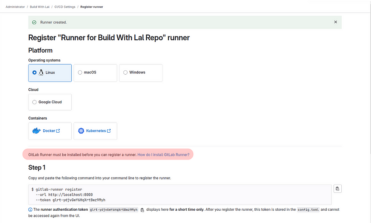Select the Windows radio button
Image resolution: width=371 pixels, height=223 pixels.
click(126, 72)
